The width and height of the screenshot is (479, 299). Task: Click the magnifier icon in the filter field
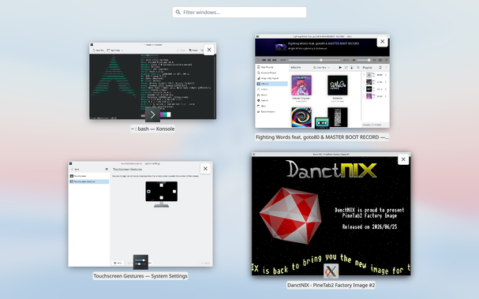[178, 12]
